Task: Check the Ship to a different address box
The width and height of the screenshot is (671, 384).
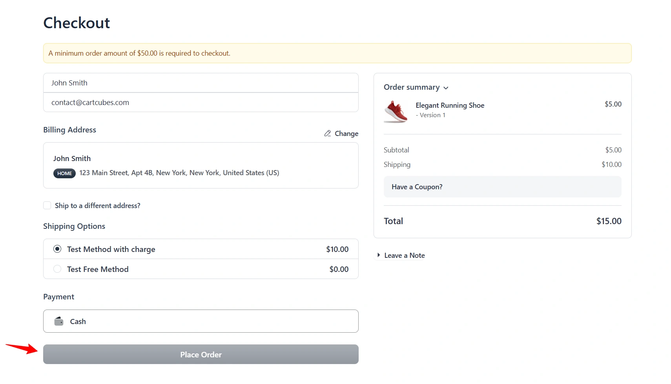Action: coord(47,205)
